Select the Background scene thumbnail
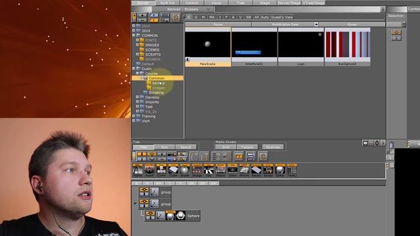The width and height of the screenshot is (420, 236). 347,47
